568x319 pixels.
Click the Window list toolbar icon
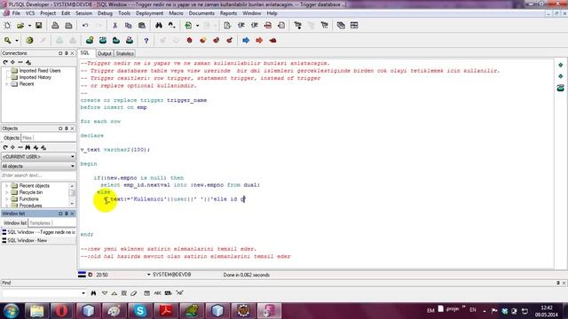click(341, 26)
